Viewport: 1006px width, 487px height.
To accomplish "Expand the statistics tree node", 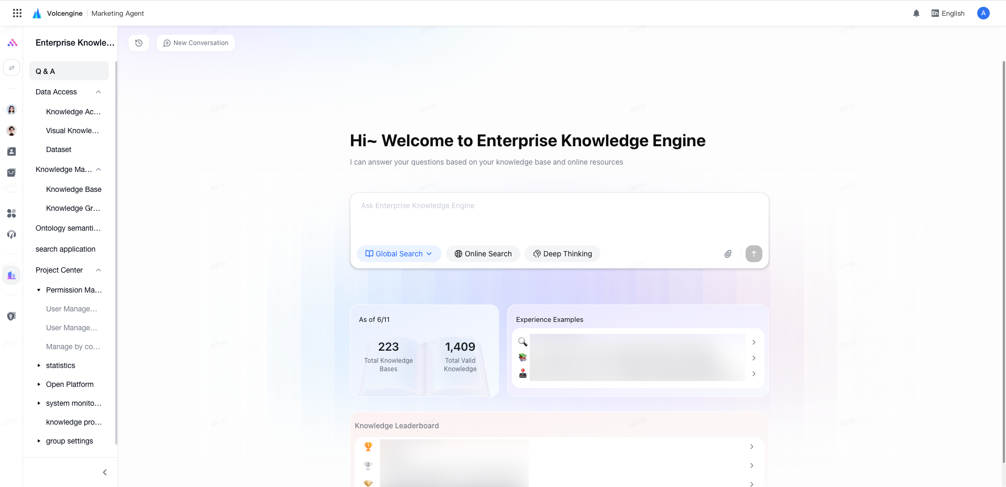I will tap(39, 365).
